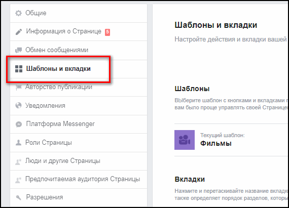Open the Уведомления section

pos(79,106)
